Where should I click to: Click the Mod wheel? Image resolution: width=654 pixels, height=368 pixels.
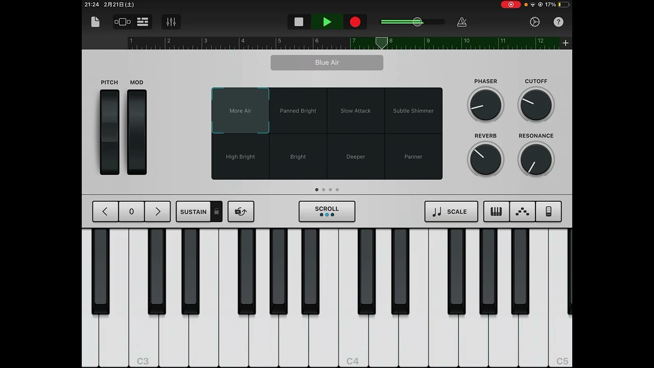coord(137,132)
